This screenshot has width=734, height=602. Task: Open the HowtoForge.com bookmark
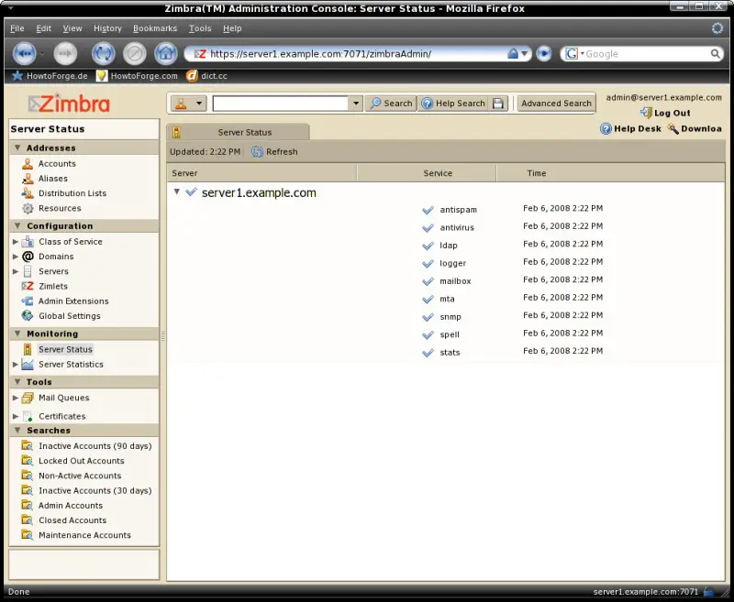click(137, 76)
